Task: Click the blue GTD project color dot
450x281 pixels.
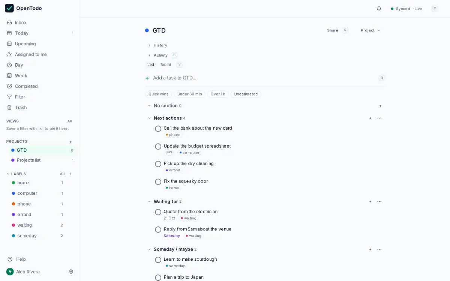Action: point(147,30)
